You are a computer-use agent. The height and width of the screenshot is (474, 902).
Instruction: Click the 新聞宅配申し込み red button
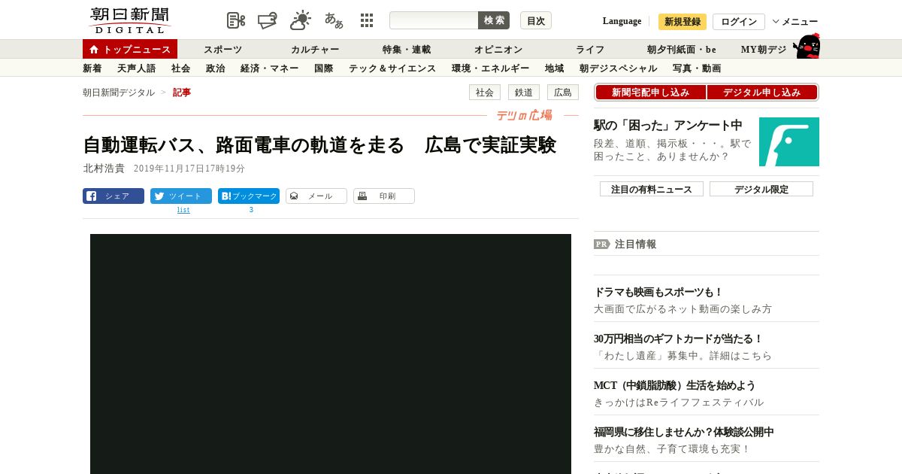click(650, 92)
